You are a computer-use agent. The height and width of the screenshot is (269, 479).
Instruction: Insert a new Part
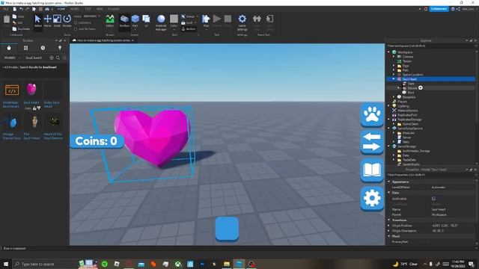(135, 21)
